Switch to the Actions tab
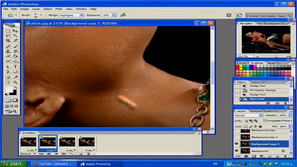The image size is (297, 167). click(x=255, y=82)
